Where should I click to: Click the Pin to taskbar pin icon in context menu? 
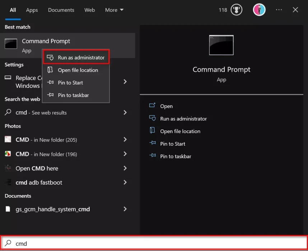pyautogui.click(x=50, y=95)
